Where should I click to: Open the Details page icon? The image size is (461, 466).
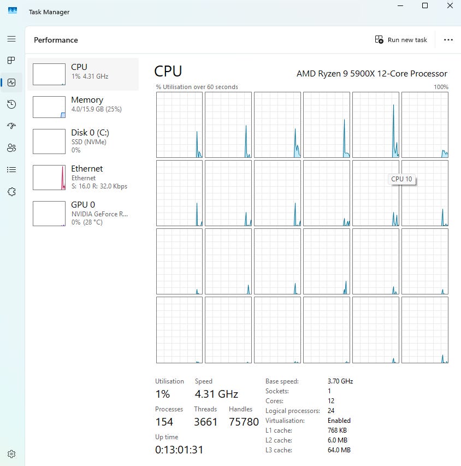(11, 170)
